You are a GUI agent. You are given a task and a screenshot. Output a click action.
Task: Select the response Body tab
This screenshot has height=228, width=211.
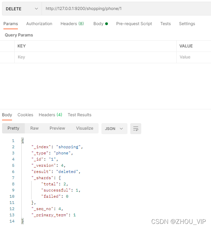pyautogui.click(x=7, y=115)
